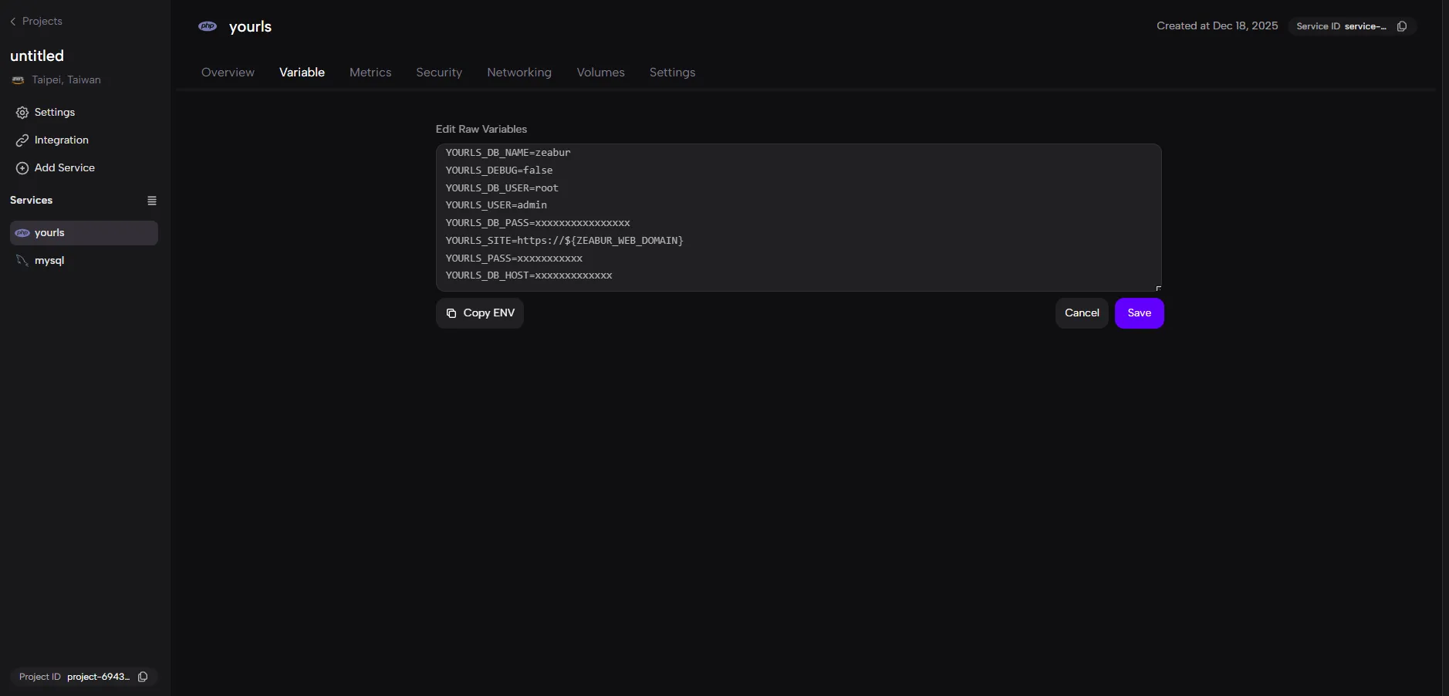Click the link icon for Integration
Image resolution: width=1449 pixels, height=696 pixels.
pos(22,140)
